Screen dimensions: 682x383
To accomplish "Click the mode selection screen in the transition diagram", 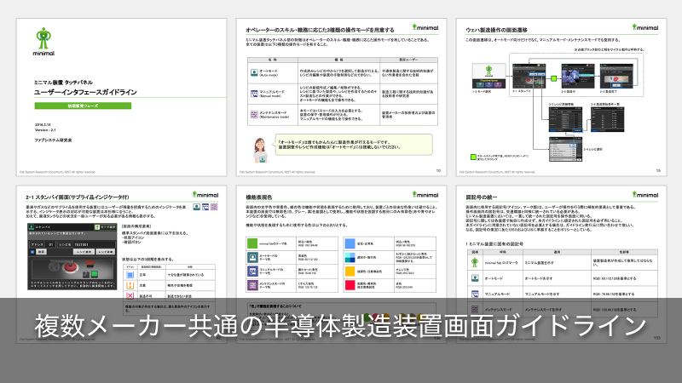I will pyautogui.click(x=488, y=76).
